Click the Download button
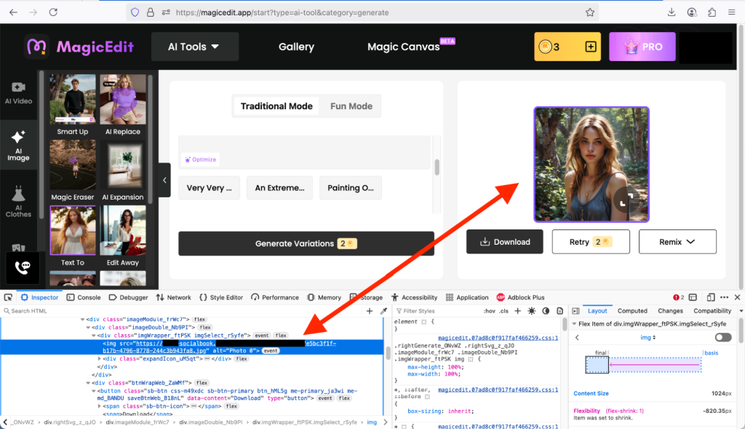This screenshot has height=429, width=745. 504,242
